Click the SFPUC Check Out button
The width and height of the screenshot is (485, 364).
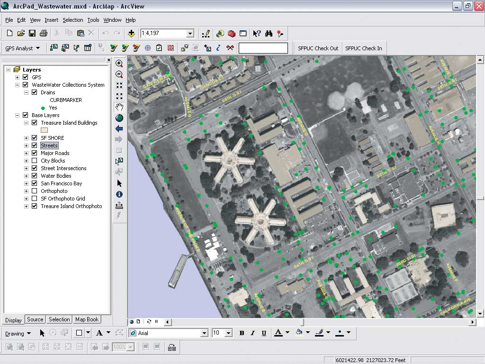(x=318, y=48)
